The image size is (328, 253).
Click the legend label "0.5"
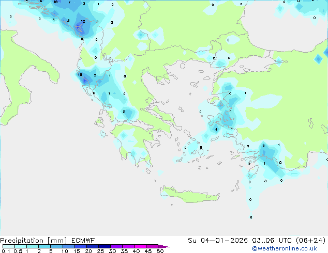pos(18,251)
